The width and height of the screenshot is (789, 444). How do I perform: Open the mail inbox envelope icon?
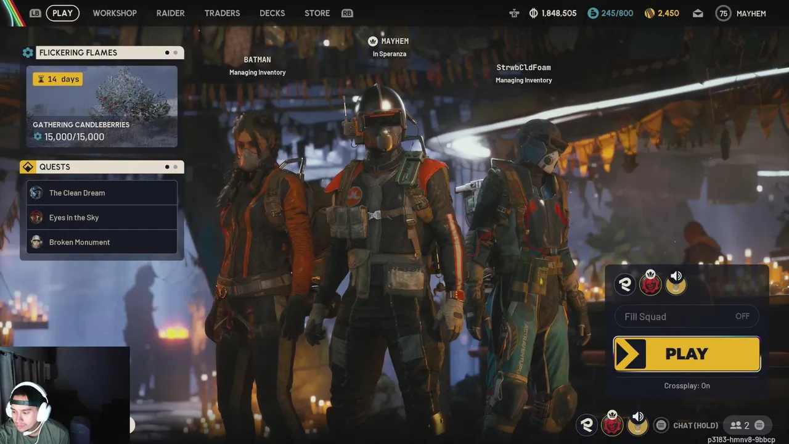click(698, 13)
